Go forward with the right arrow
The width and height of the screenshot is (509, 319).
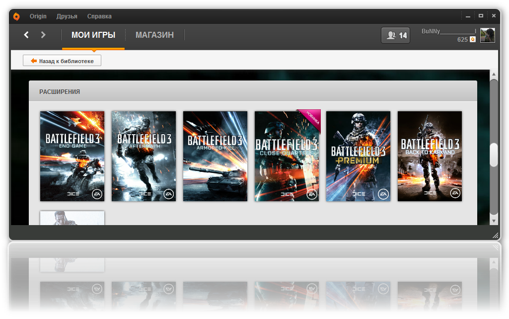(x=43, y=35)
